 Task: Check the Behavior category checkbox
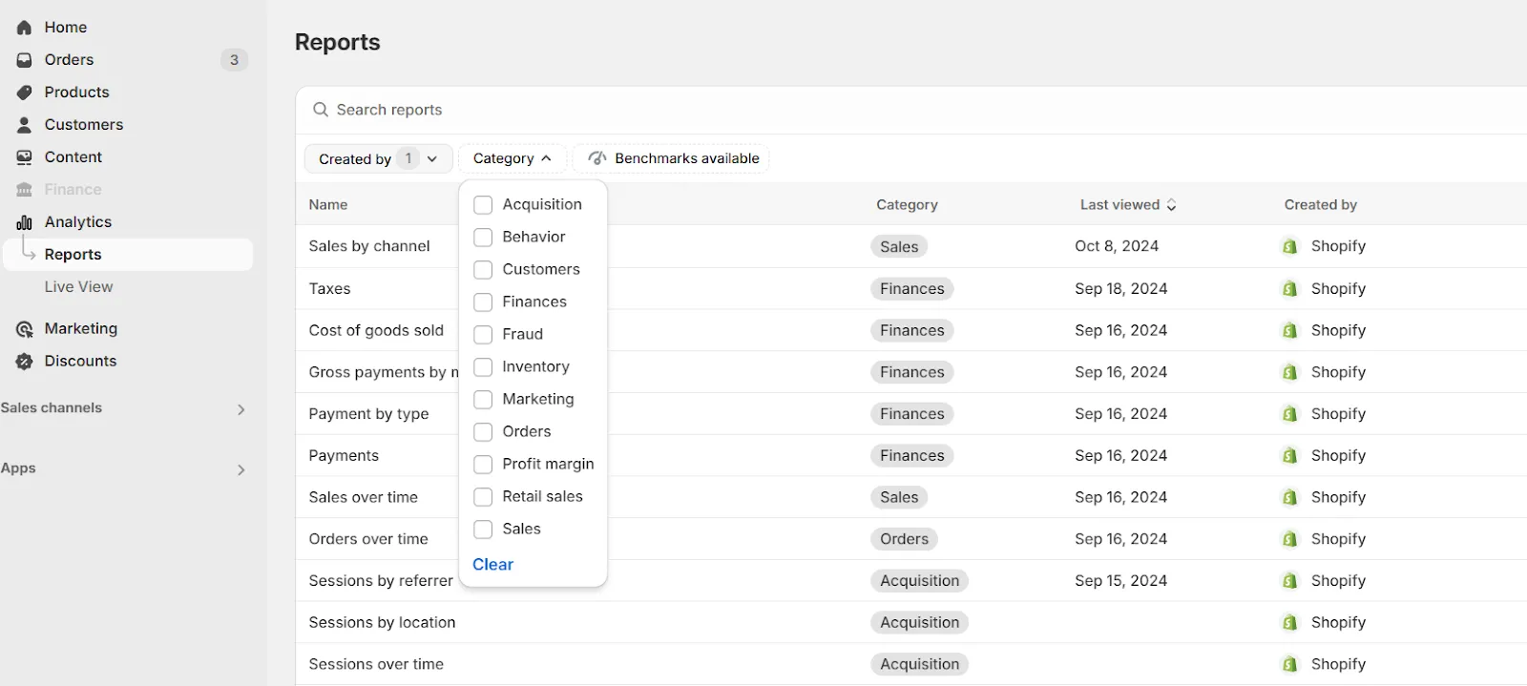pyautogui.click(x=483, y=238)
